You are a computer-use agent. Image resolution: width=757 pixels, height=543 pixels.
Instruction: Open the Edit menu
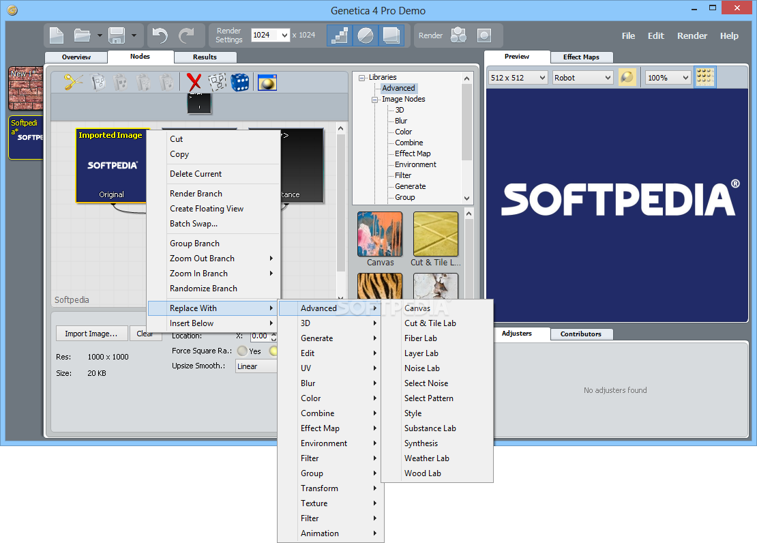click(x=655, y=35)
